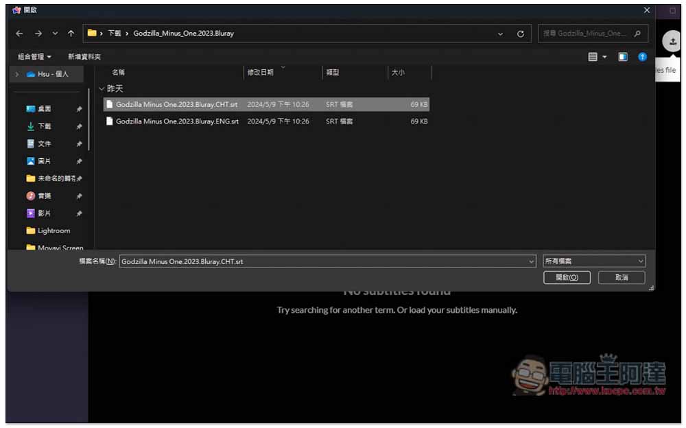Click SRT 檔案 type of ENG.srt row
This screenshot has height=428, width=686.
coord(339,121)
